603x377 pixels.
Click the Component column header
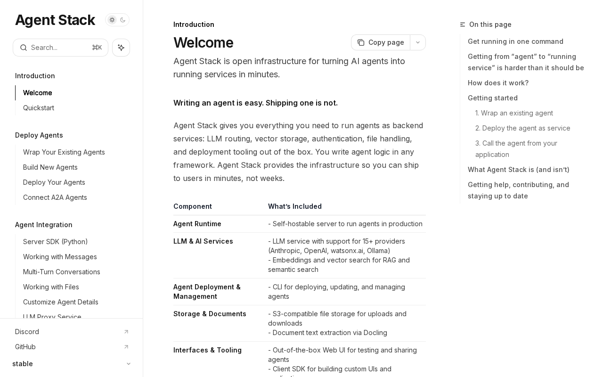click(x=193, y=206)
